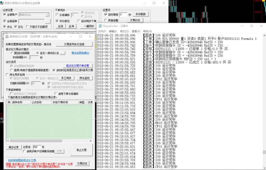Open the 模式说明和建议 link

pyautogui.click(x=80, y=53)
